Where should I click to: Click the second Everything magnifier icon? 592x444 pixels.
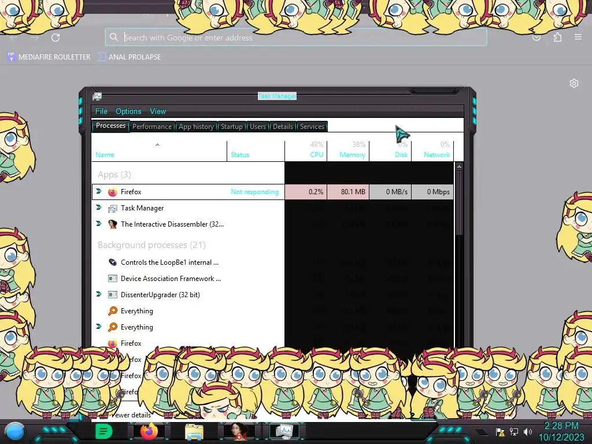click(113, 327)
